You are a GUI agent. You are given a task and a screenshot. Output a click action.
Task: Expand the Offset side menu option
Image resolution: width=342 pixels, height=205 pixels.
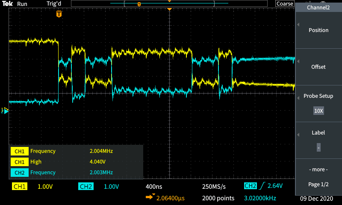[x=318, y=67]
